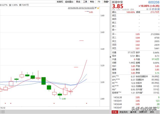This screenshot has width=160, height=114.
Task: Click the stock name 新湖中宝
Action: (117, 2)
